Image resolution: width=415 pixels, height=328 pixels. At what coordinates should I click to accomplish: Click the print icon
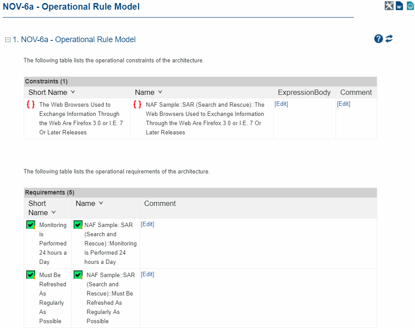410,6
